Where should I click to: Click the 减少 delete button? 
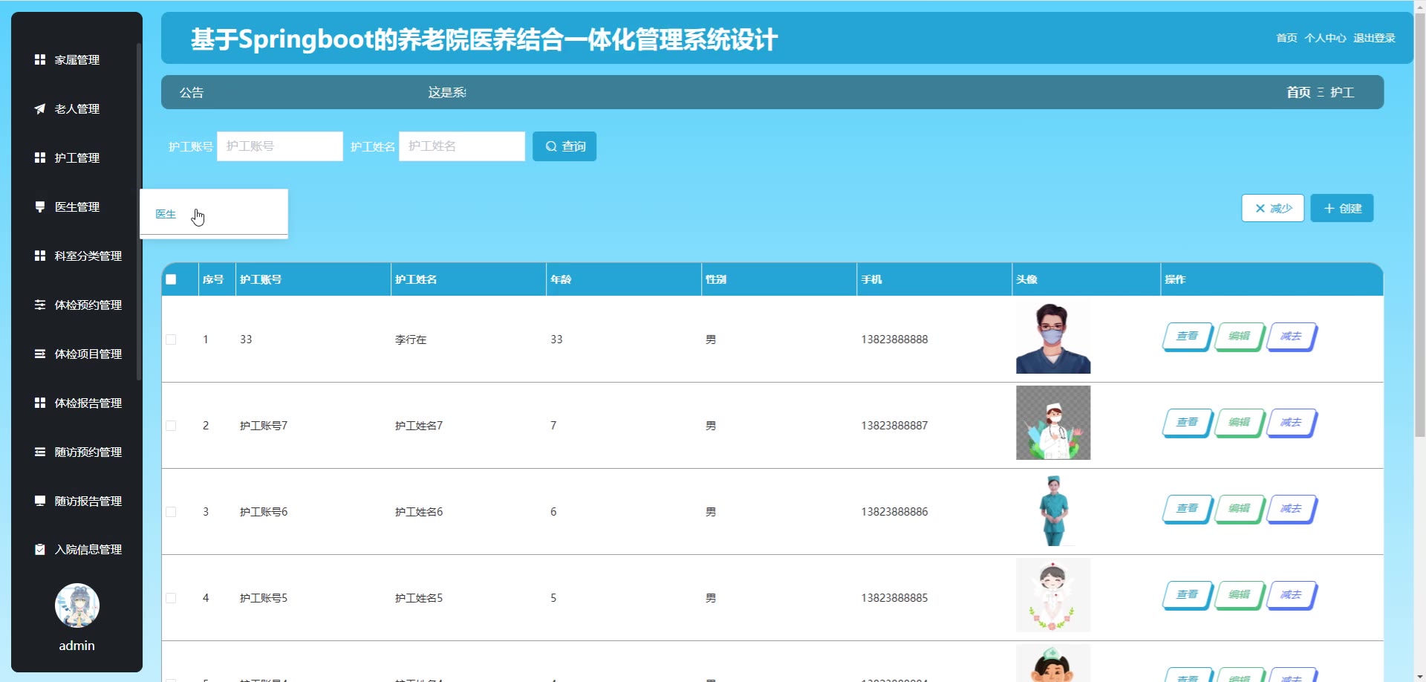[1273, 208]
